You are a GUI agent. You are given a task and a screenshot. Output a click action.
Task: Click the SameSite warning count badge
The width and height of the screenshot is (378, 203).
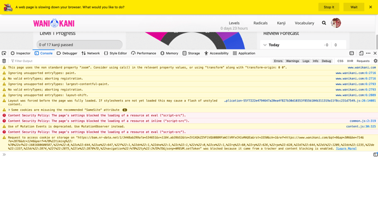point(125,110)
